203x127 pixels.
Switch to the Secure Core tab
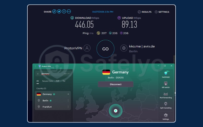tap(47, 81)
